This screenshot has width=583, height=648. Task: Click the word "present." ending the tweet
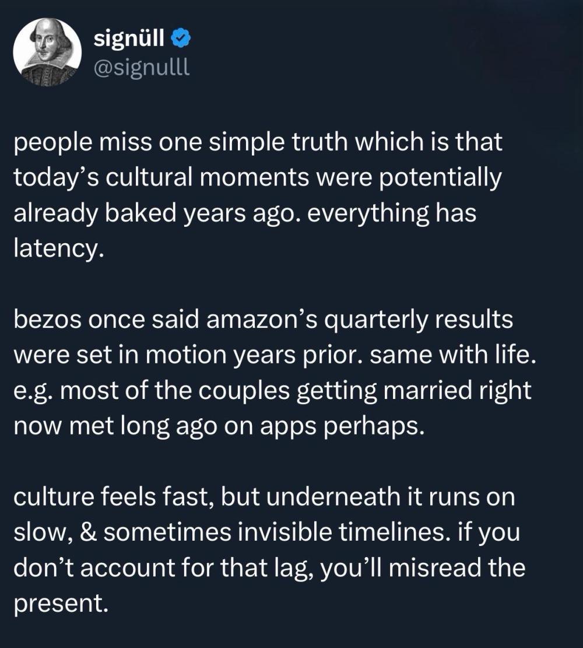tap(61, 603)
